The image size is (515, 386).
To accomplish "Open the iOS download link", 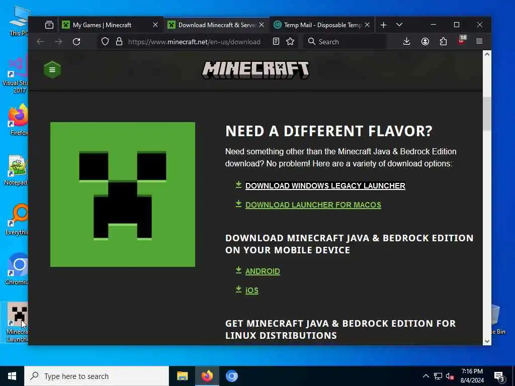I will 251,290.
